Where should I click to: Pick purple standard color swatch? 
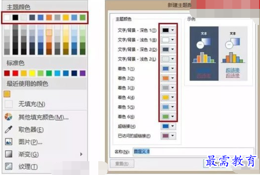(83, 73)
